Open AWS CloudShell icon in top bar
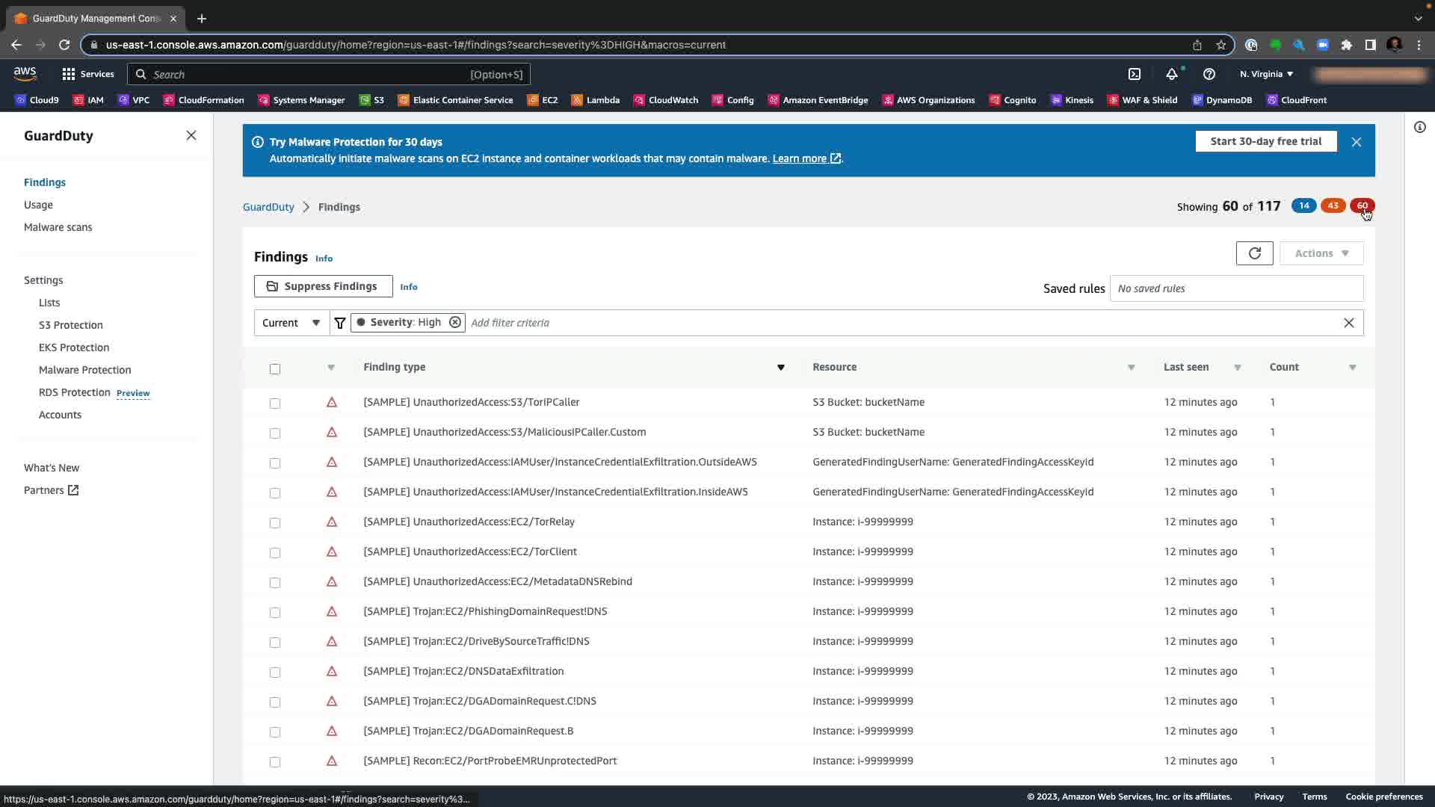This screenshot has width=1435, height=807. [1134, 74]
